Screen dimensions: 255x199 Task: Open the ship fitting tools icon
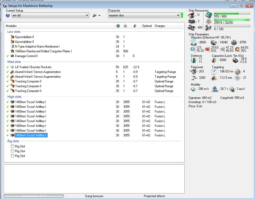95,15
